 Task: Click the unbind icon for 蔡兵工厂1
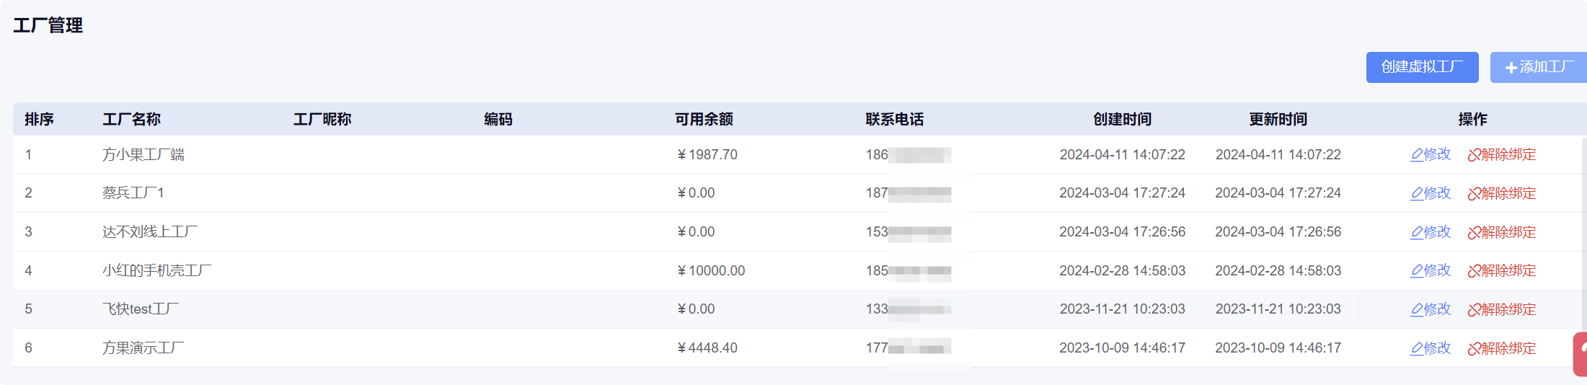(1474, 193)
